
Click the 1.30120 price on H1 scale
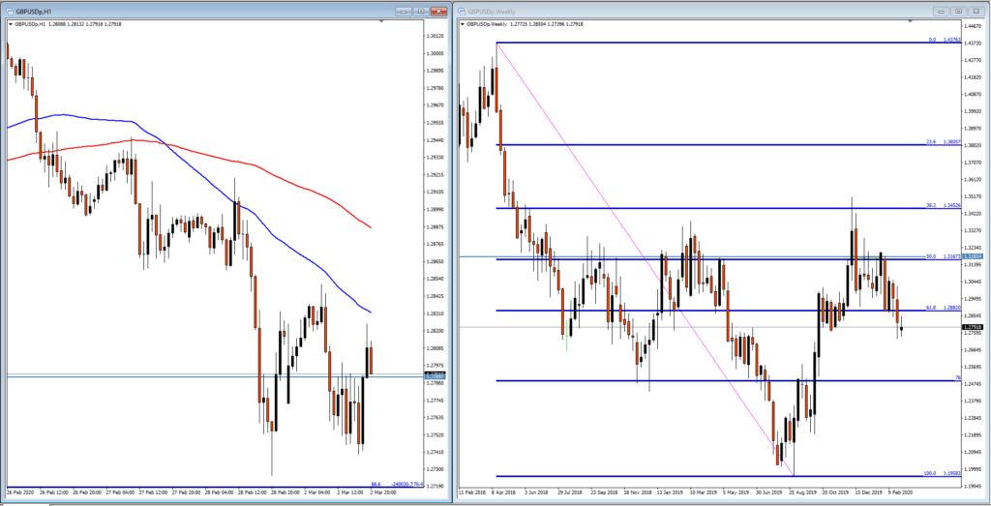(436, 36)
